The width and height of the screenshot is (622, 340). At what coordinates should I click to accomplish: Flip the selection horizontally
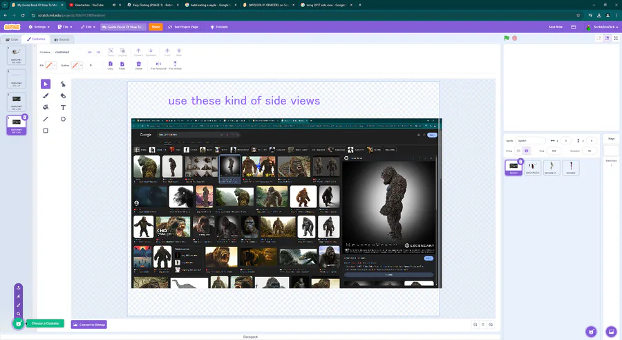tap(158, 66)
